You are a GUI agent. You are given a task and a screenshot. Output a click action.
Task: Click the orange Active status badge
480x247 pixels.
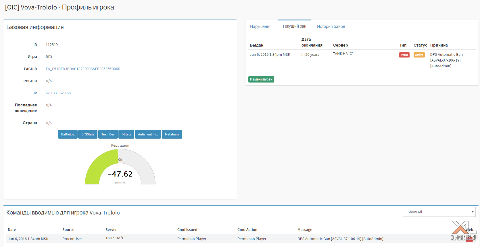coord(419,55)
